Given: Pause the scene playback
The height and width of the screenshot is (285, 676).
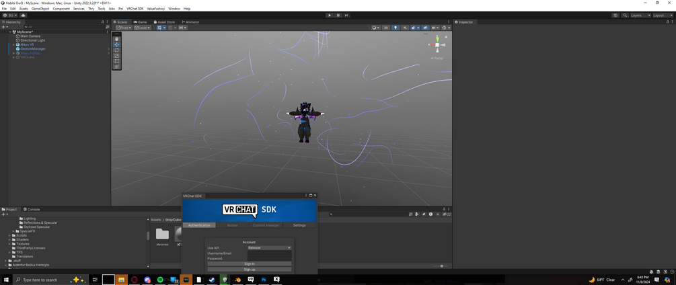Looking at the screenshot, I should pyautogui.click(x=338, y=15).
